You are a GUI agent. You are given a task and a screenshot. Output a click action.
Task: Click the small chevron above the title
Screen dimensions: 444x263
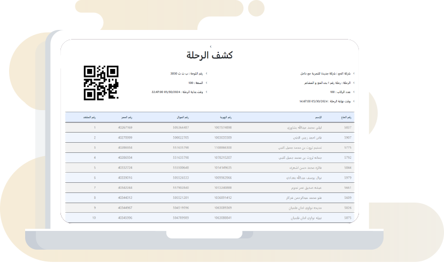tap(210, 47)
